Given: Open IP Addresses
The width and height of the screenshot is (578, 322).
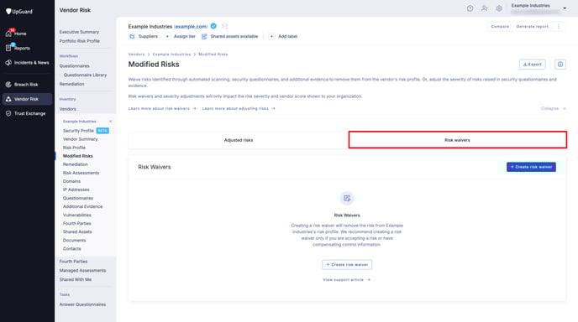Looking at the screenshot, I should click(76, 190).
